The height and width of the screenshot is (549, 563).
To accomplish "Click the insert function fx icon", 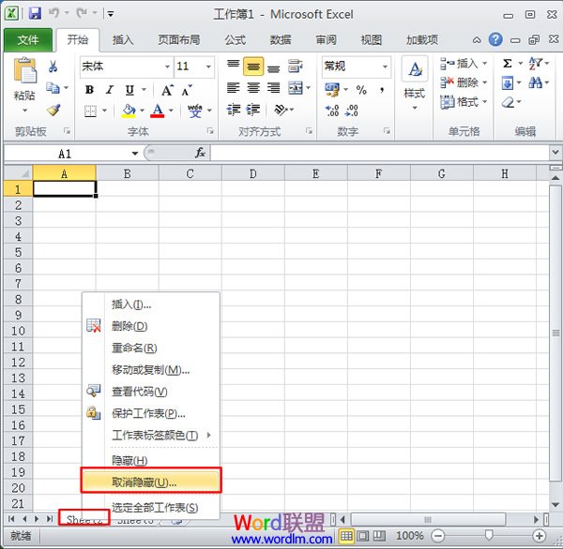I will (x=200, y=153).
